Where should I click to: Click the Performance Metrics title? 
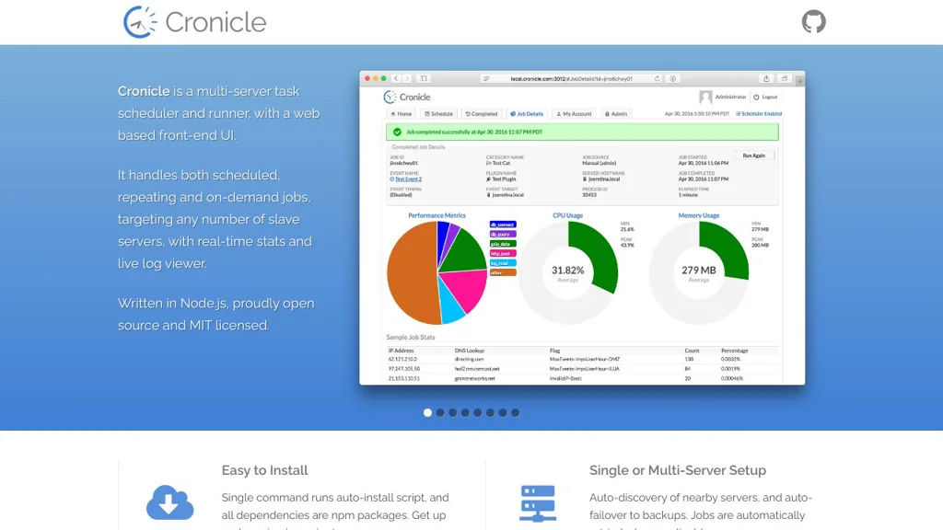(437, 215)
